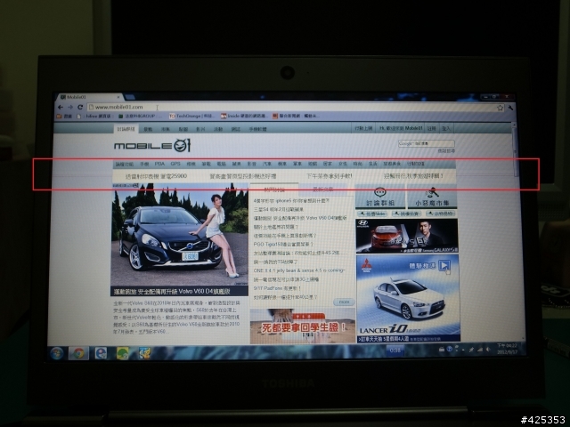
Task: Open the Hyundai banner advertisement
Action: pyautogui.click(x=407, y=236)
